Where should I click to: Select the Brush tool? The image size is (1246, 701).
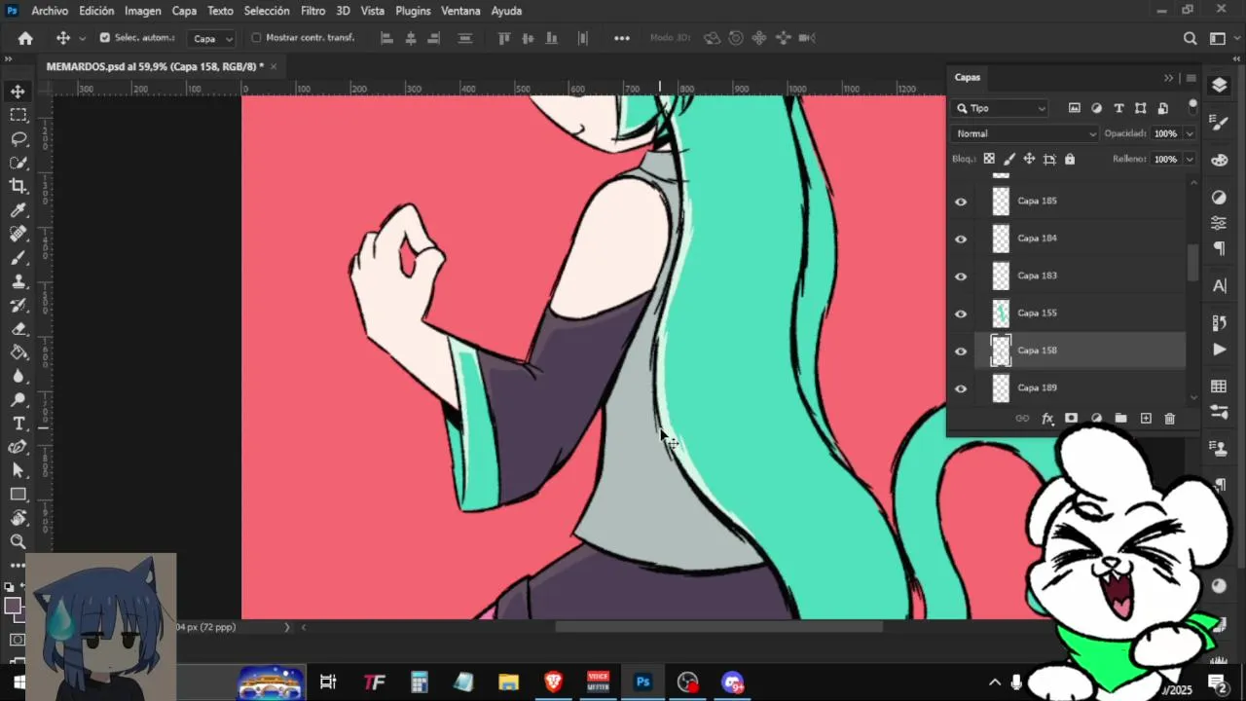[18, 258]
